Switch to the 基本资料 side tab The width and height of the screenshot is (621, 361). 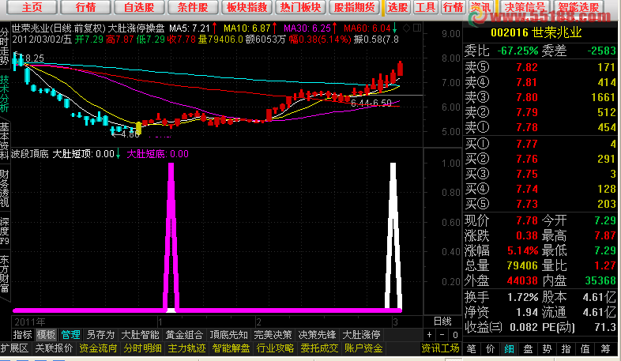point(5,141)
